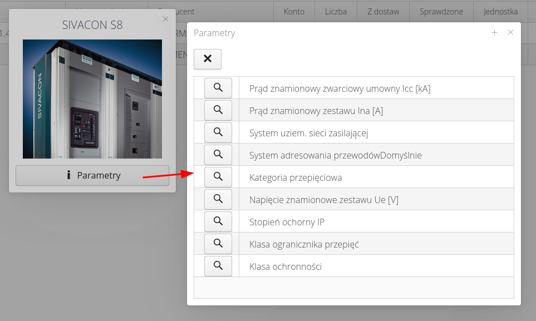The image size is (536, 321).
Task: Sort by the Konto column header
Action: pos(294,12)
